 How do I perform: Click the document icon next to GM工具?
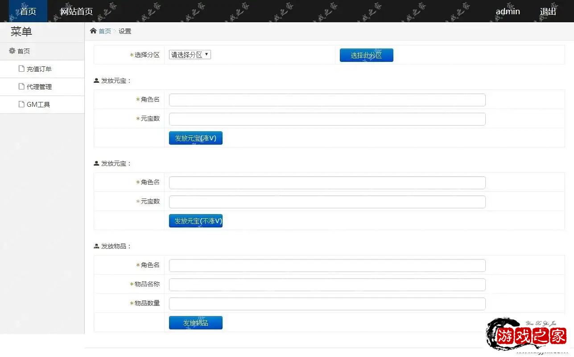[x=21, y=104]
